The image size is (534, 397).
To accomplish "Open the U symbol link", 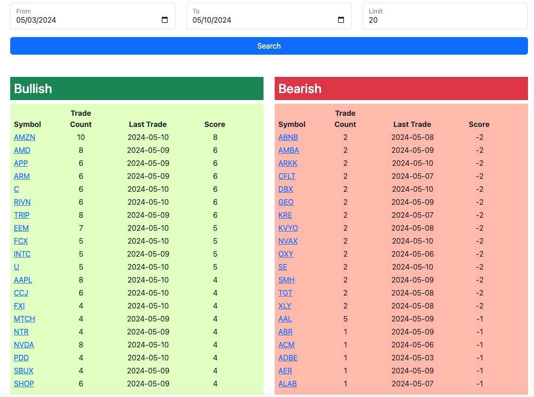I will (16, 267).
